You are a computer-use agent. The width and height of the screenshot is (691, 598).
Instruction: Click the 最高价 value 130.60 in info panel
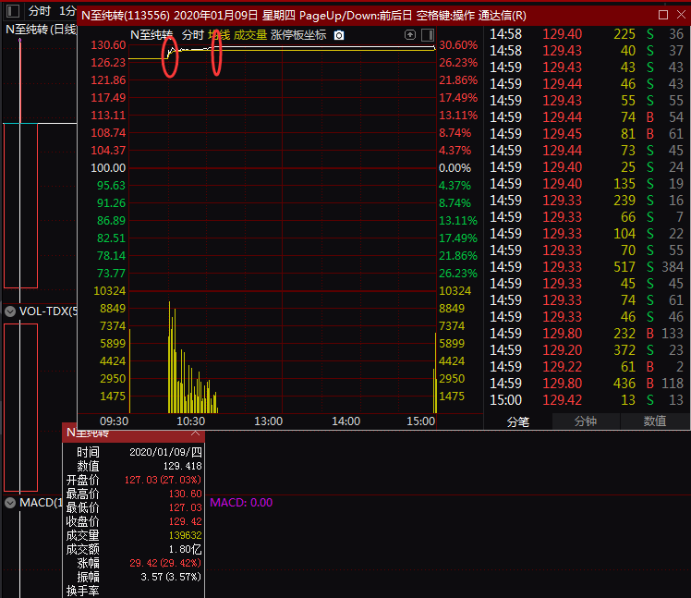[x=185, y=494]
